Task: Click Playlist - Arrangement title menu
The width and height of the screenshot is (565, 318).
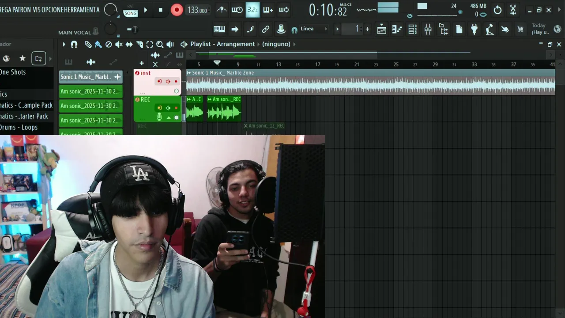Action: coord(222,44)
